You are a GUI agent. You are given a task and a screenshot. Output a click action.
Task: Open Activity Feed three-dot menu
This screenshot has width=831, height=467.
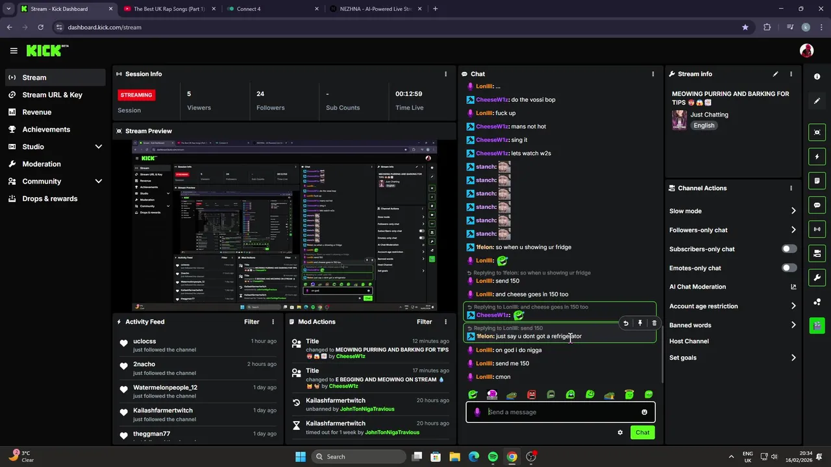[x=273, y=322]
